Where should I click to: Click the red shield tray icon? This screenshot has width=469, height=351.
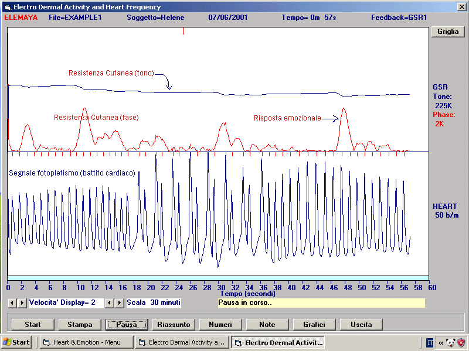point(461,342)
